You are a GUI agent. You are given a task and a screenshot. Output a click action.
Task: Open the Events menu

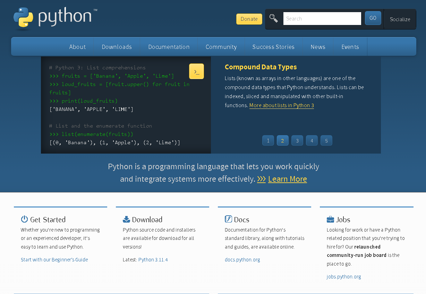point(350,47)
